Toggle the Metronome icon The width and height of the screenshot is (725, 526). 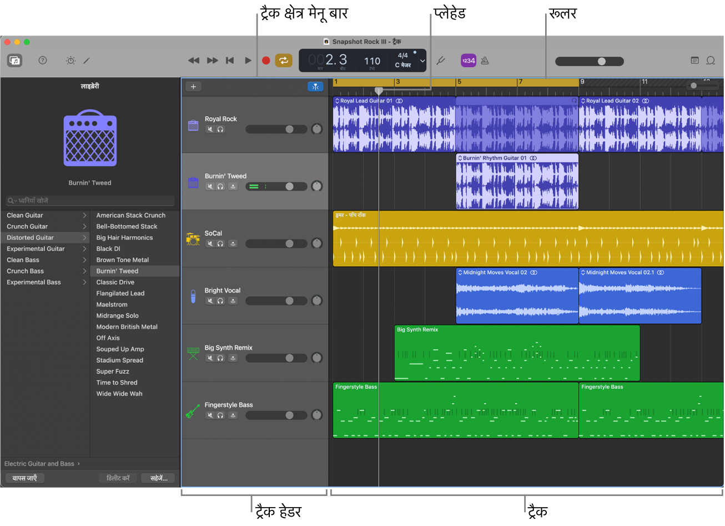485,61
